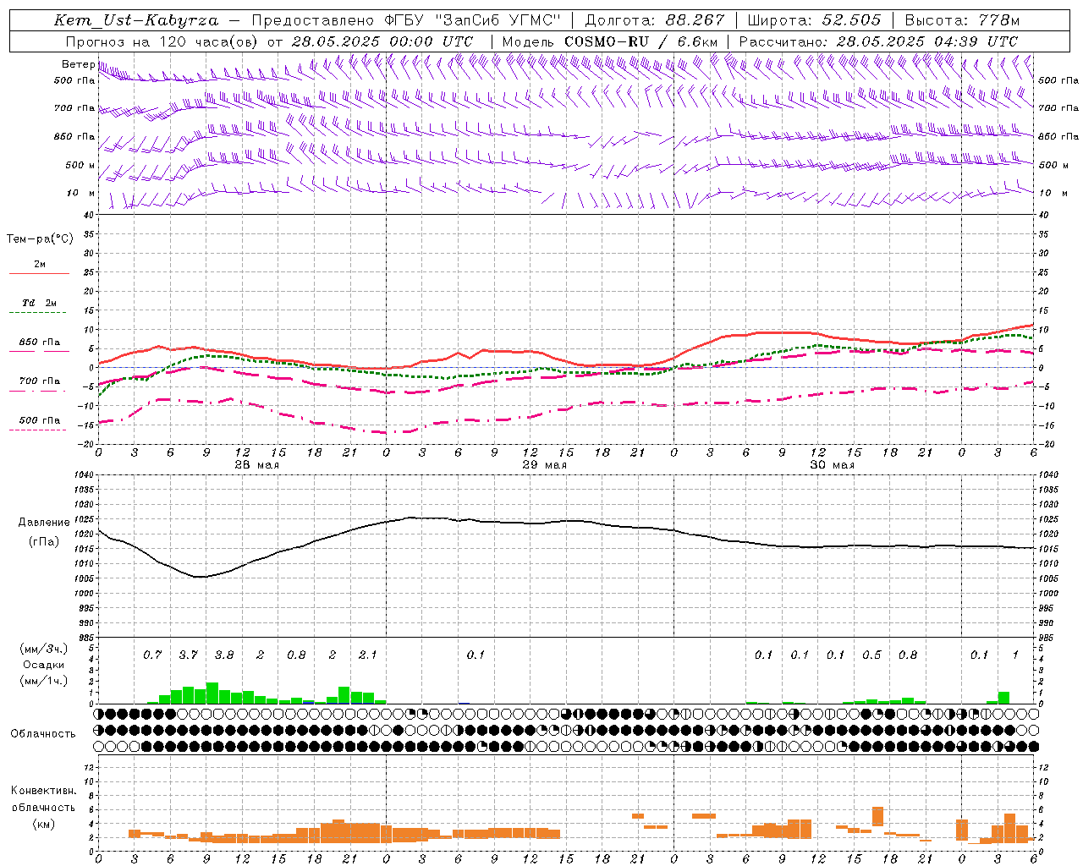Click the Осадки precipitation label
Viewport: 1083px width, 866px height.
coord(43,665)
